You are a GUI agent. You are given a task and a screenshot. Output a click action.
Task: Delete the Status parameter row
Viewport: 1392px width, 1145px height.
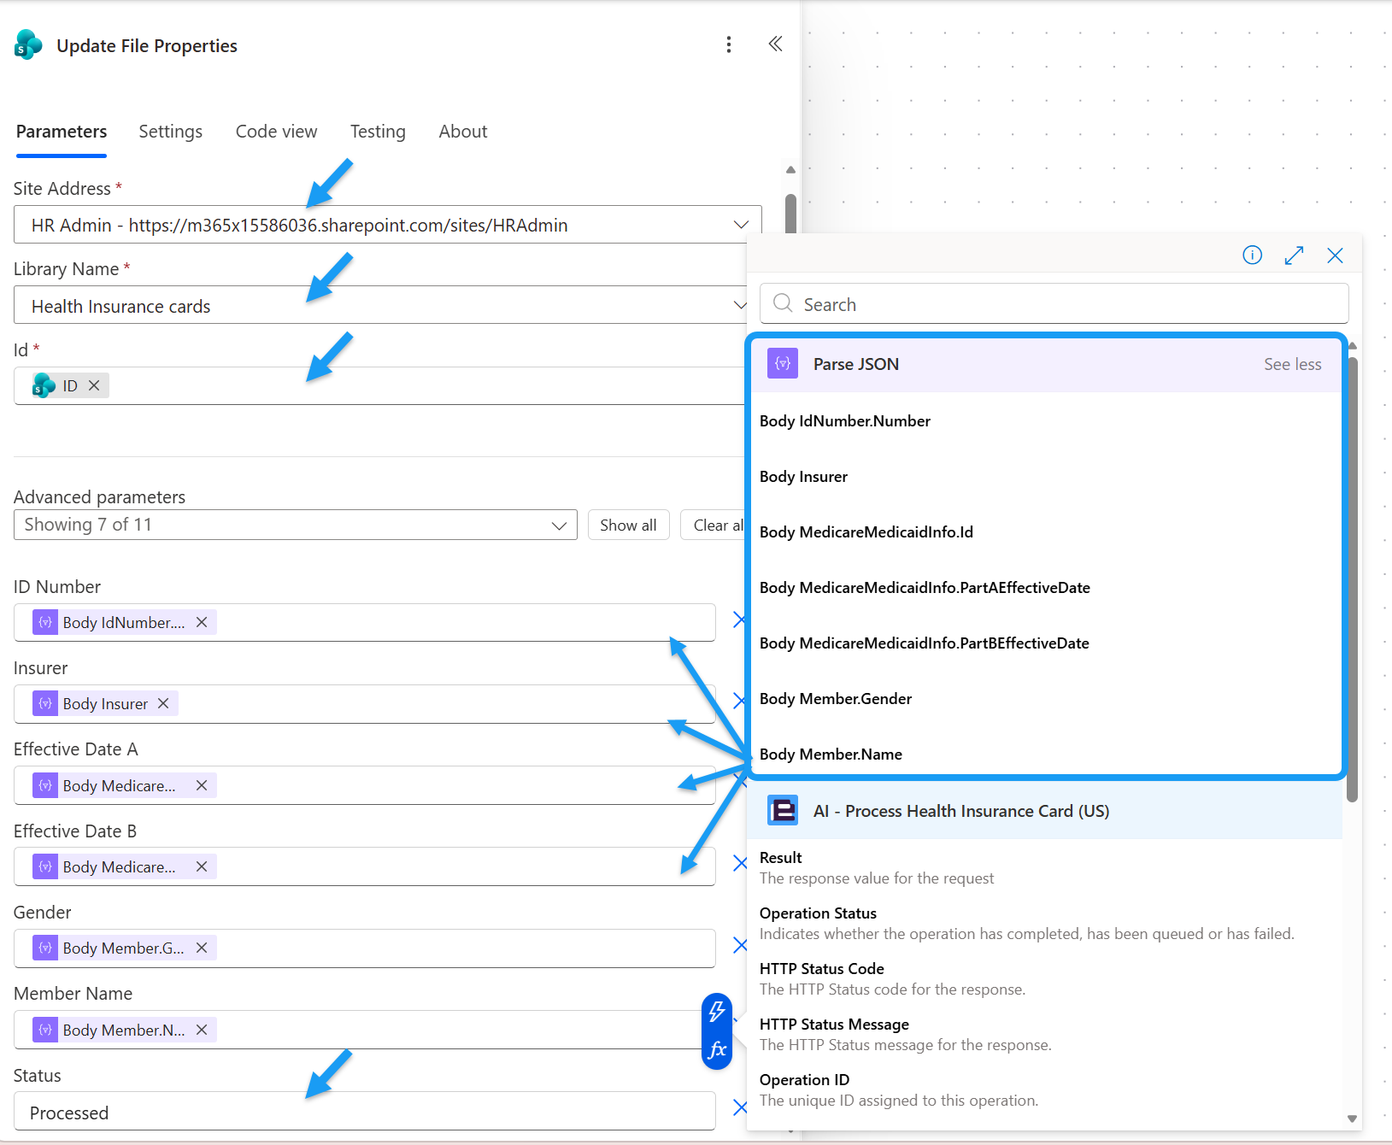coord(740,1107)
